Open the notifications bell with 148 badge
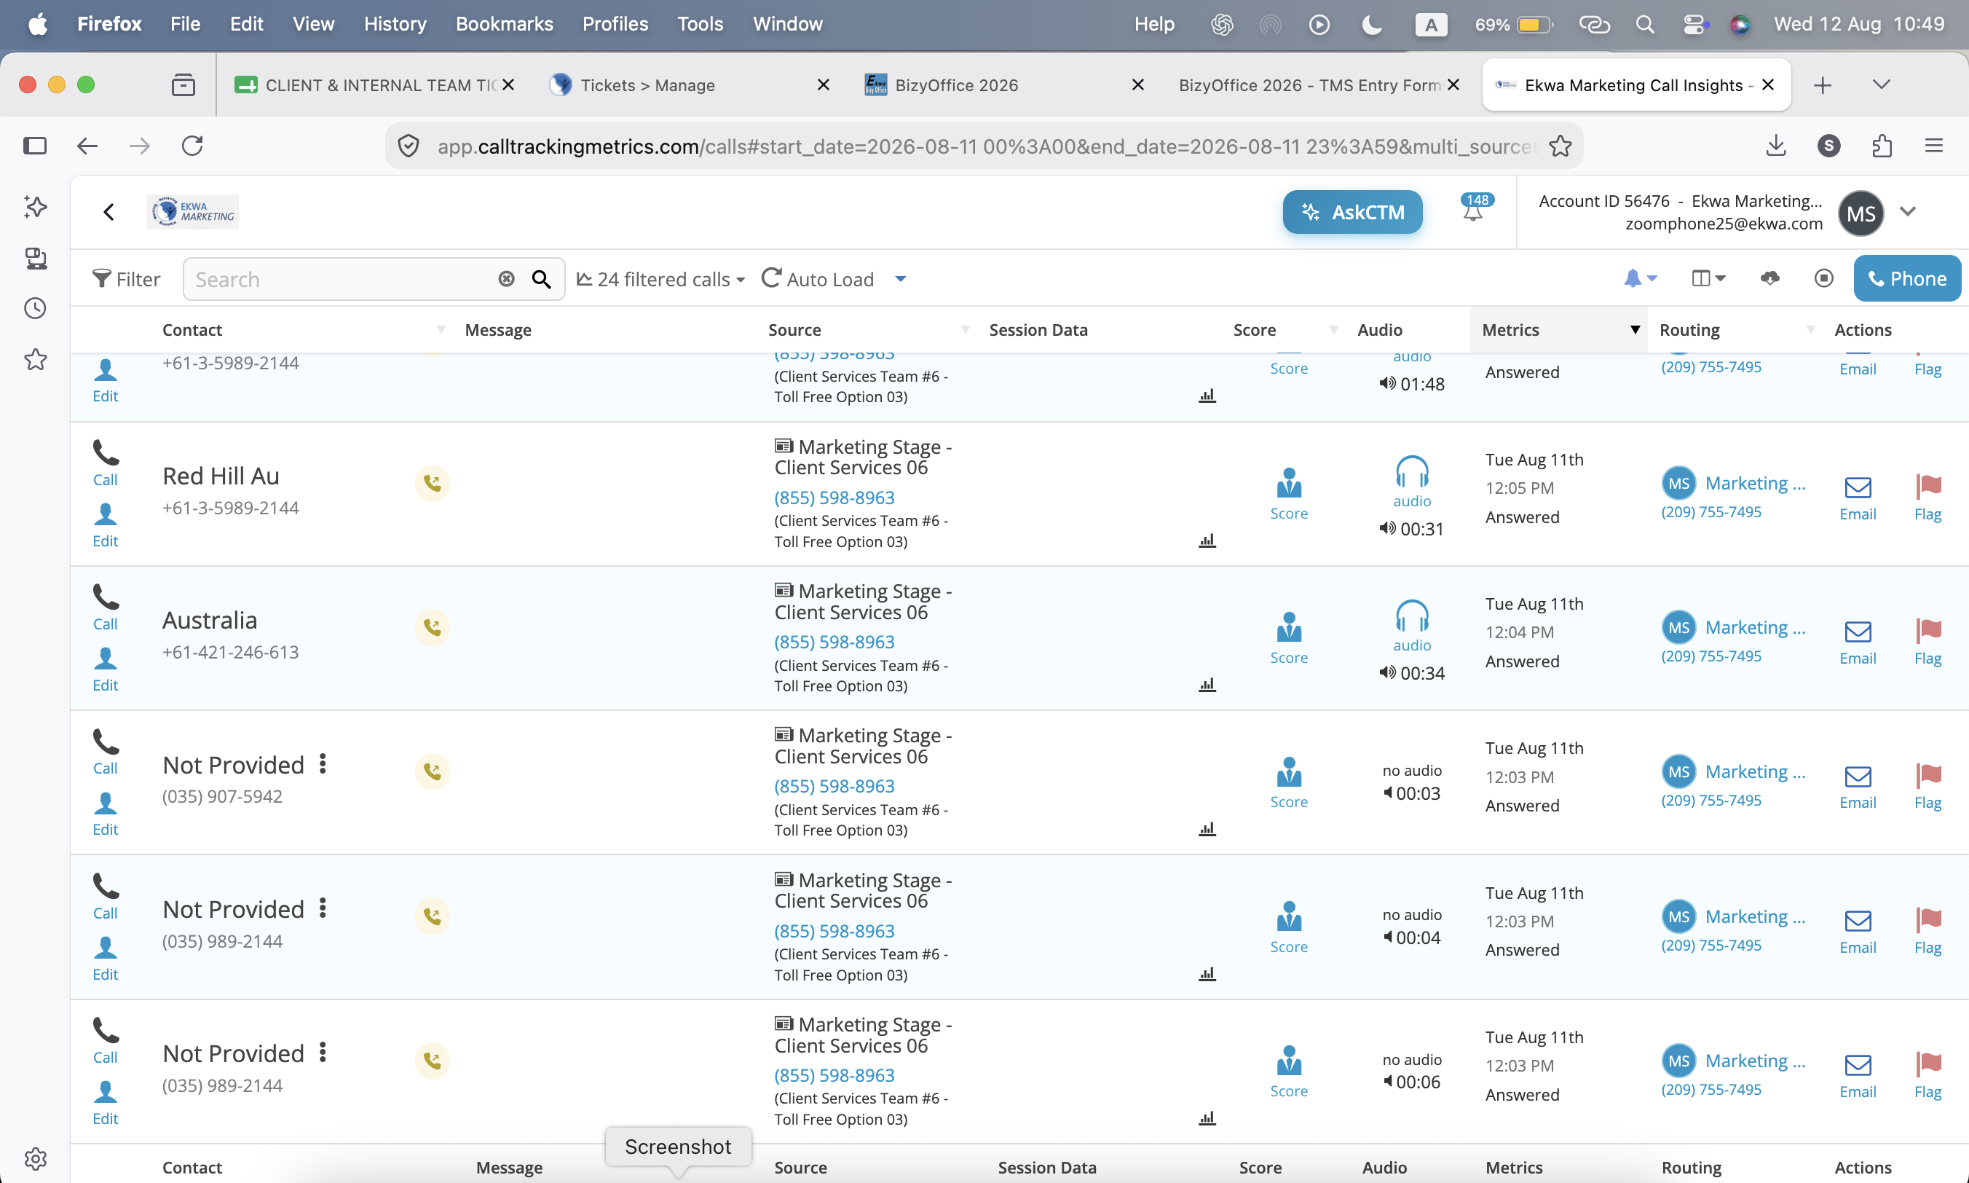 click(x=1475, y=208)
